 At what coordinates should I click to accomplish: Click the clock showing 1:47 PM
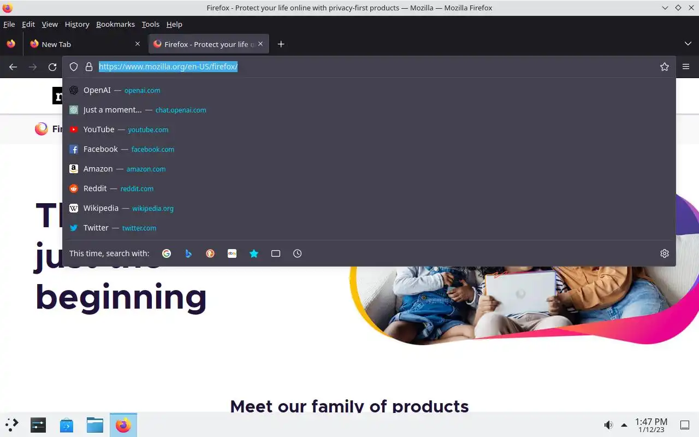[x=651, y=425]
